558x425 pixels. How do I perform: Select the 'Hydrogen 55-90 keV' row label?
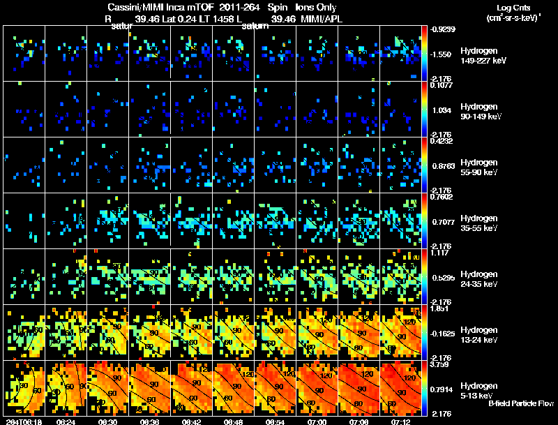[479, 167]
